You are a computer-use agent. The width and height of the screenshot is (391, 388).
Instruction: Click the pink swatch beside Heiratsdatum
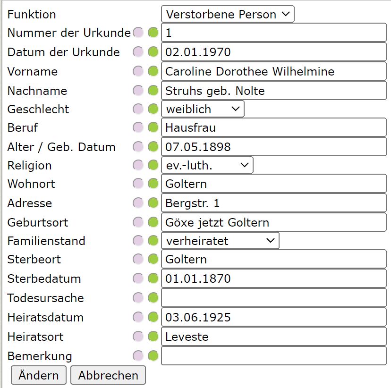coord(138,317)
